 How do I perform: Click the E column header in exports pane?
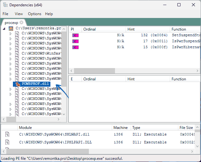(75, 79)
